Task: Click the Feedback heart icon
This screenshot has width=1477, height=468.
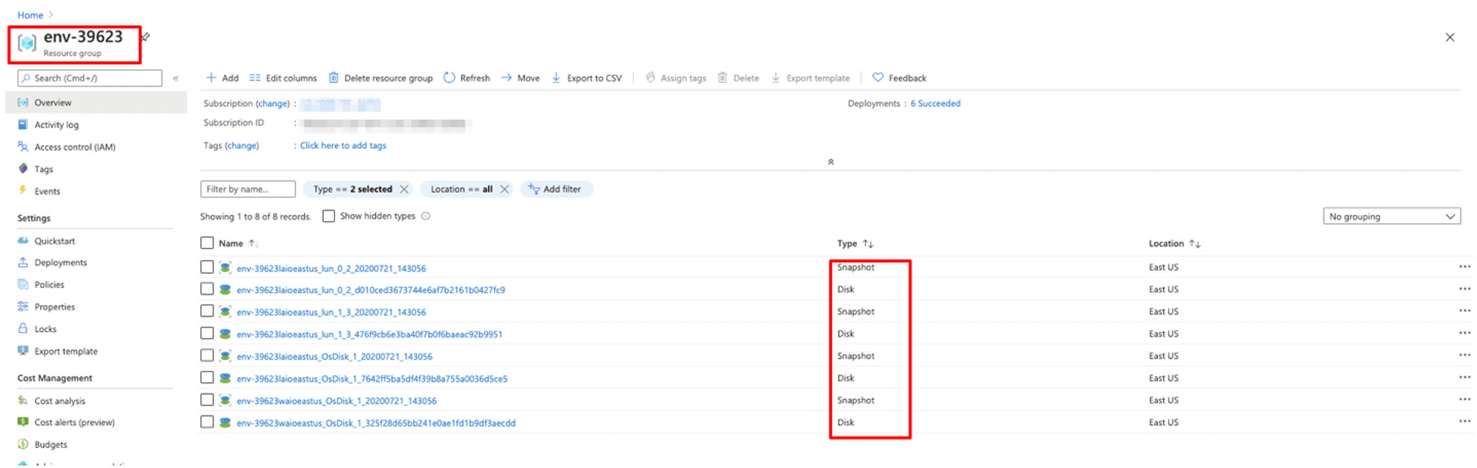Action: click(x=877, y=78)
